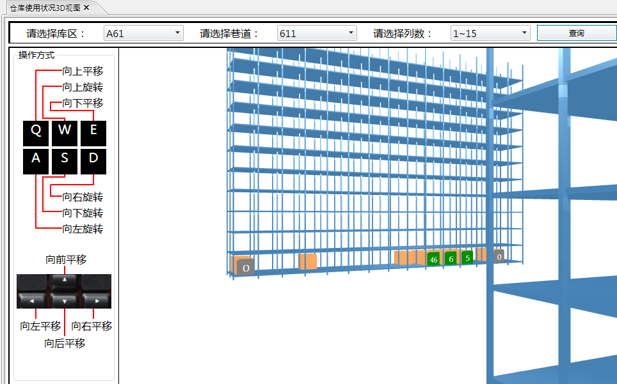Screen dimensions: 617x384
Task: Click the D key icon
Action: pos(93,162)
